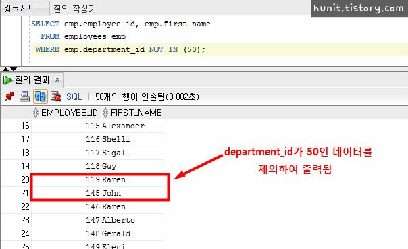Select the employee ID cell 146
The image size is (408, 249).
pos(66,207)
